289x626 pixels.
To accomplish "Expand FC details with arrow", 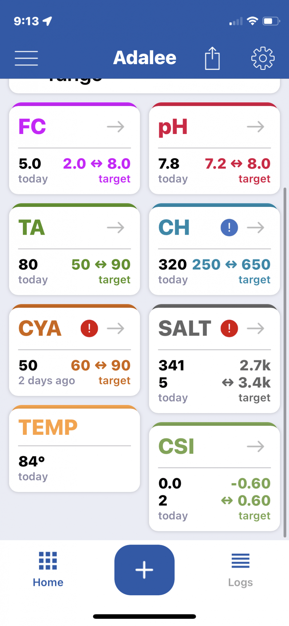I will [116, 127].
